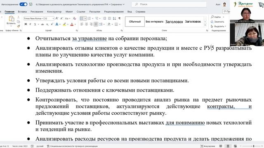Expand the Styles gallery more arrow
Image resolution: width=264 pixels, height=148 pixels.
point(205,25)
